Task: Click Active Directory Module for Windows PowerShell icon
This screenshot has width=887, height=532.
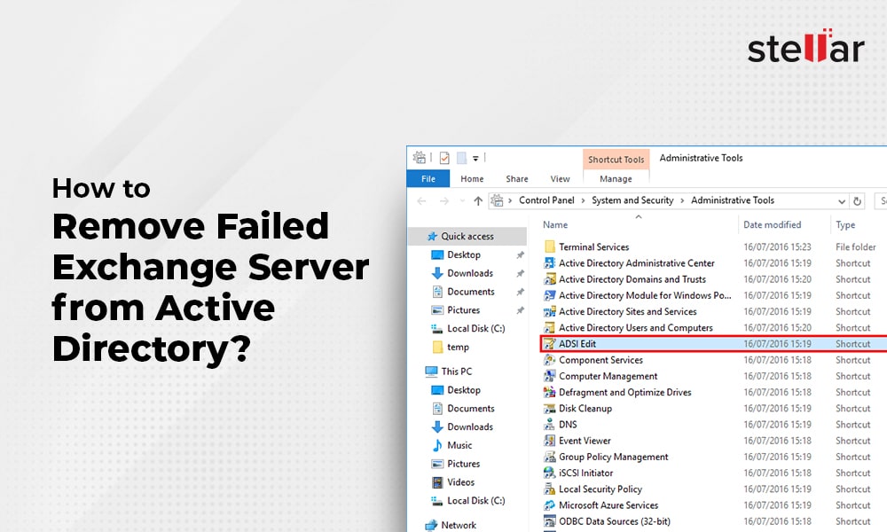Action: [x=549, y=295]
